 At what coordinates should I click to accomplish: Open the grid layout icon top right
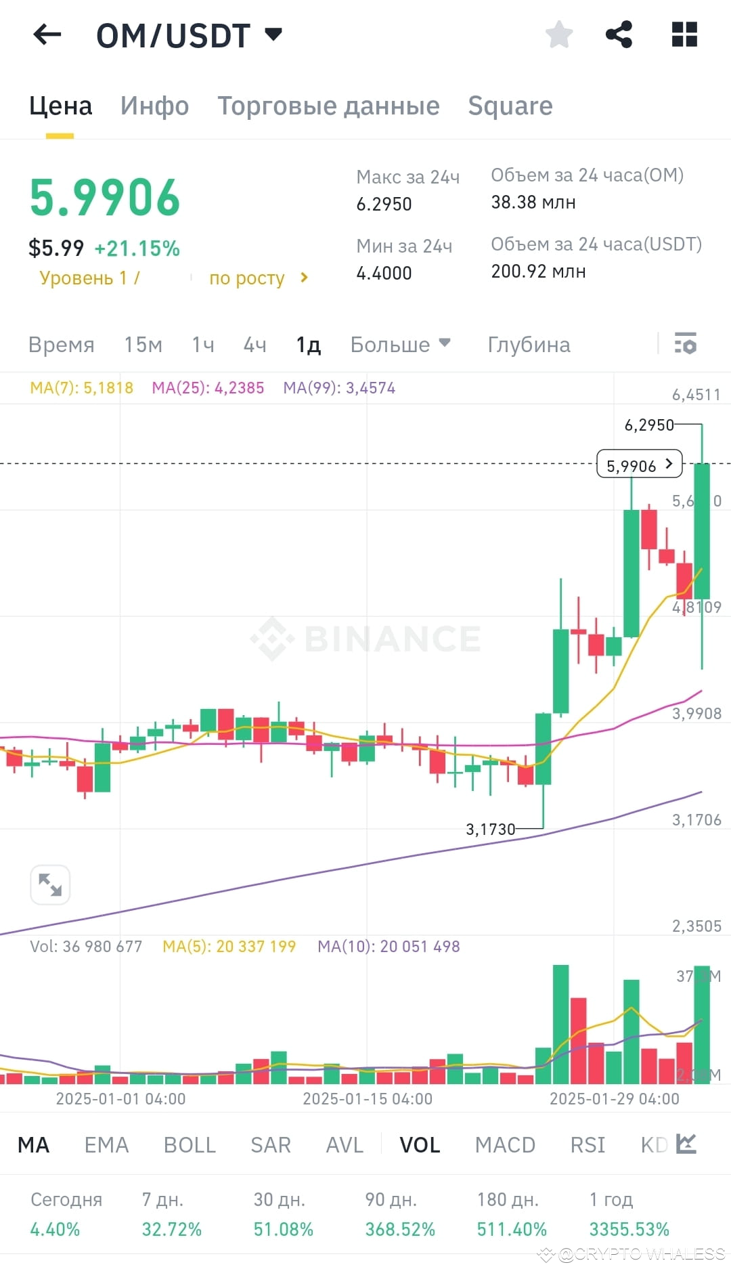coord(684,34)
